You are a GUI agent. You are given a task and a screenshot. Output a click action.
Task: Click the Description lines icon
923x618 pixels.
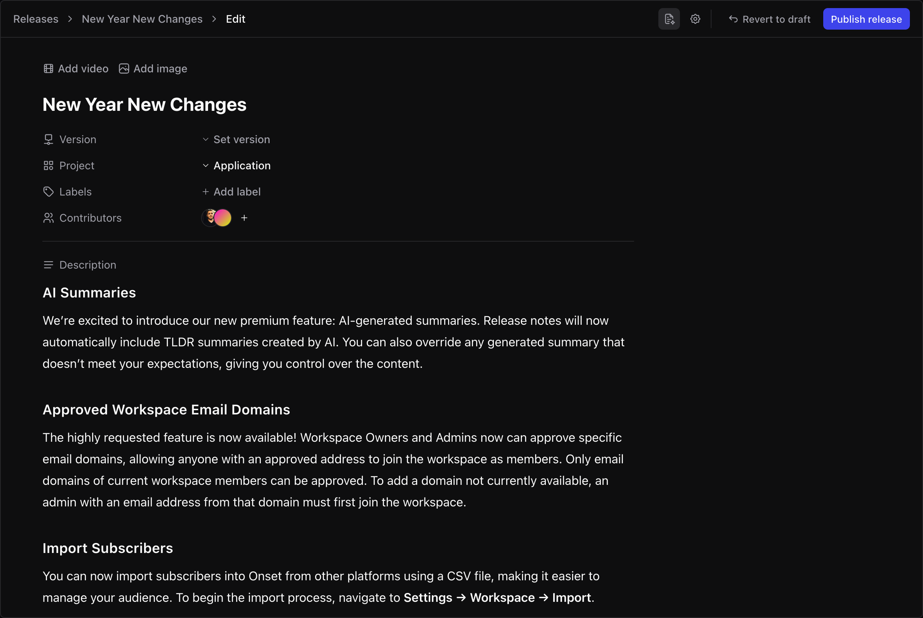(48, 264)
